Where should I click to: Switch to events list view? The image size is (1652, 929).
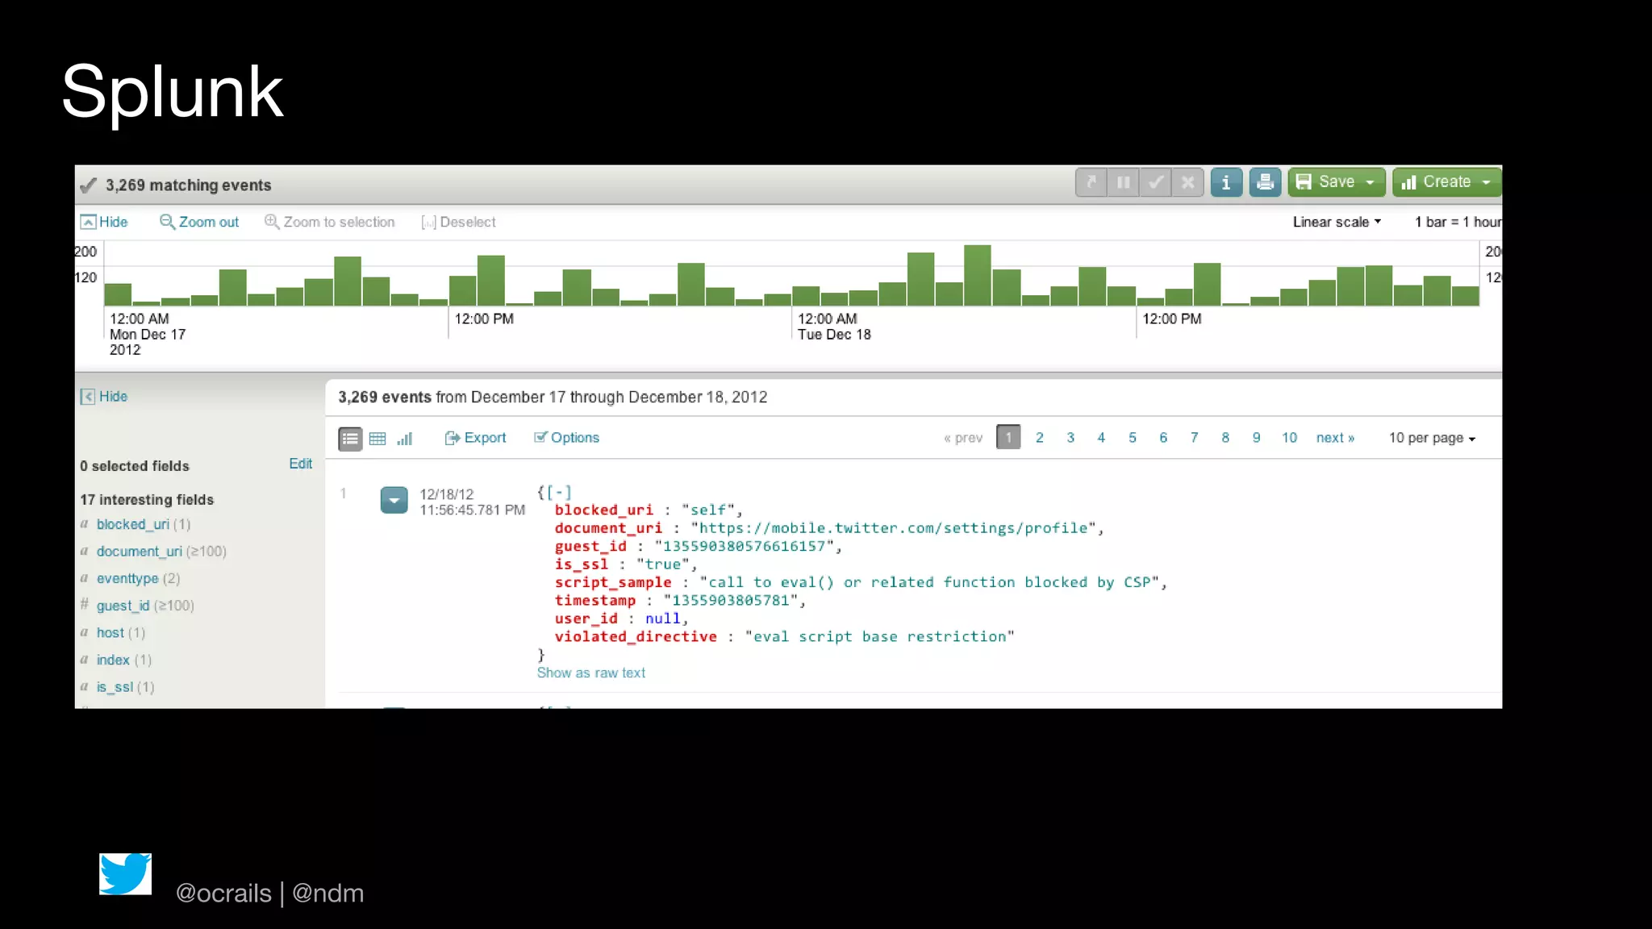point(349,439)
